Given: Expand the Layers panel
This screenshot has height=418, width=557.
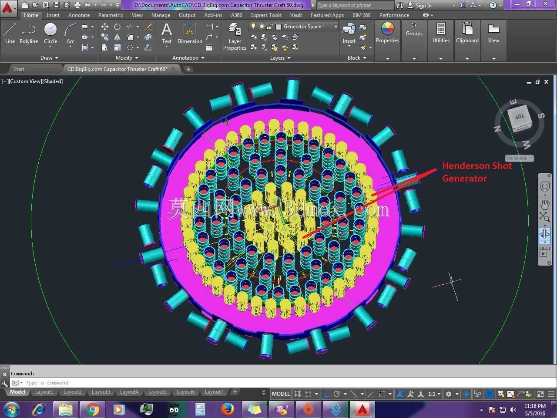Looking at the screenshot, I should click(x=280, y=58).
